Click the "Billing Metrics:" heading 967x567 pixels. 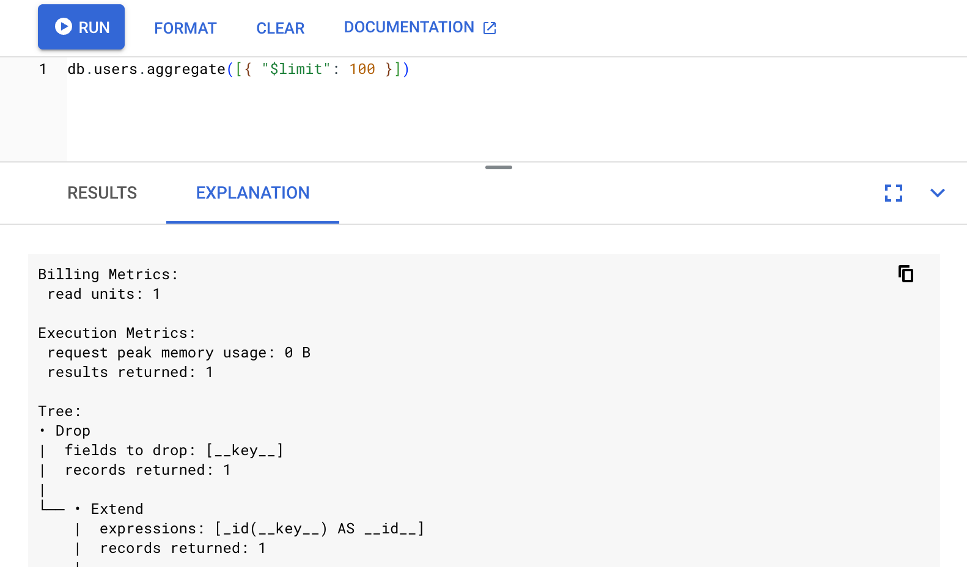[x=108, y=274]
